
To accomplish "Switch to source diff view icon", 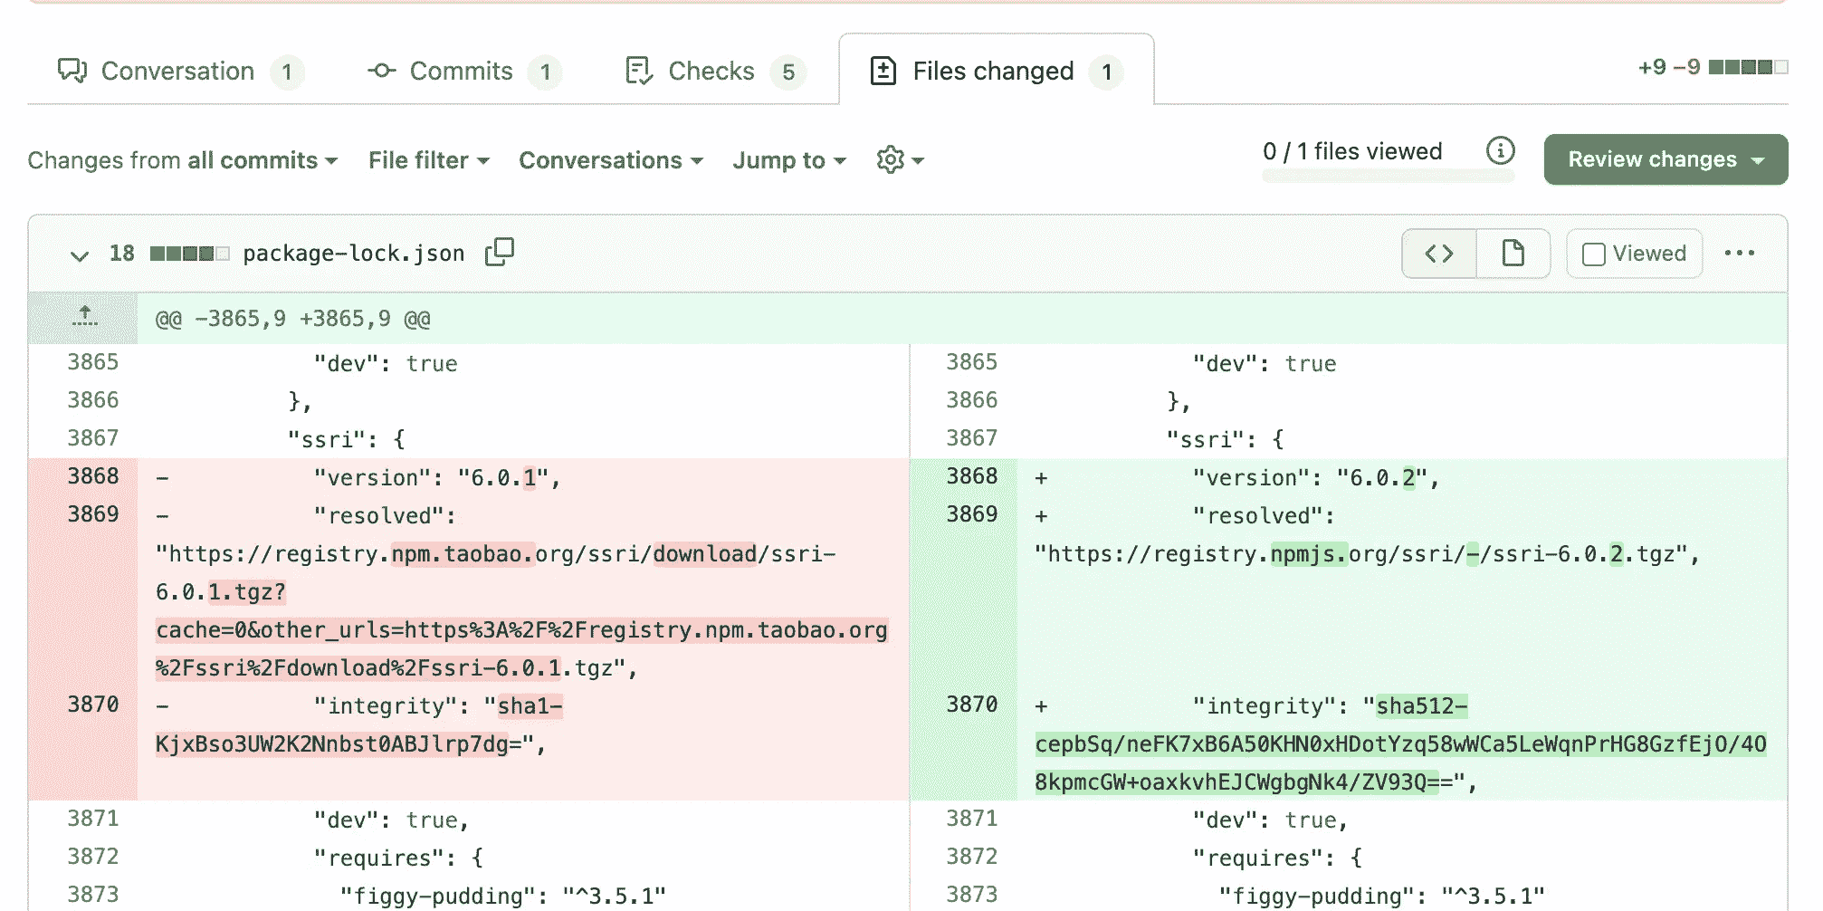I will 1437,254.
